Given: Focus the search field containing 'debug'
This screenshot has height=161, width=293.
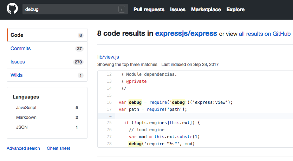Looking at the screenshot, I should [x=70, y=9].
